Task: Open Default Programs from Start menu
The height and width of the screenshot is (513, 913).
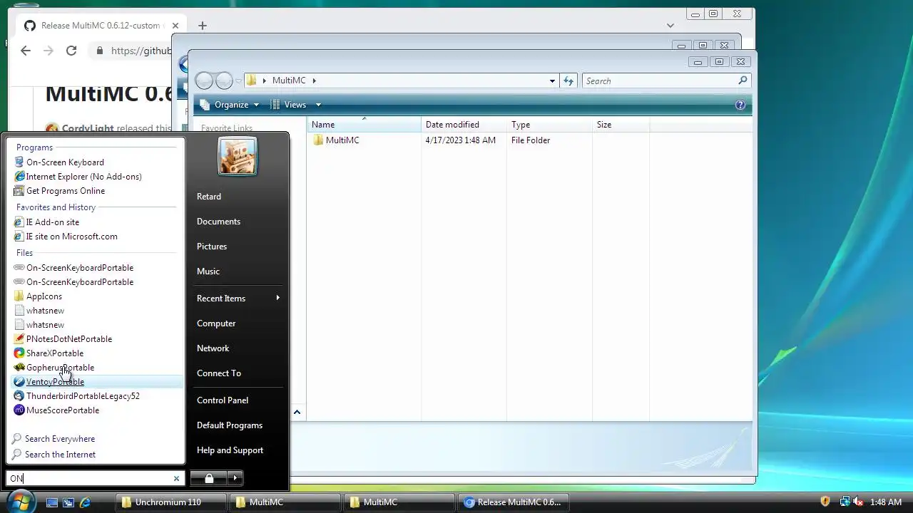Action: 230,425
